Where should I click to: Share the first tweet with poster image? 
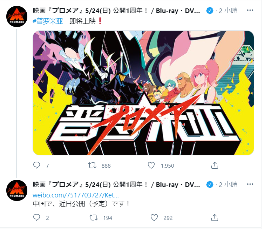(x=215, y=165)
